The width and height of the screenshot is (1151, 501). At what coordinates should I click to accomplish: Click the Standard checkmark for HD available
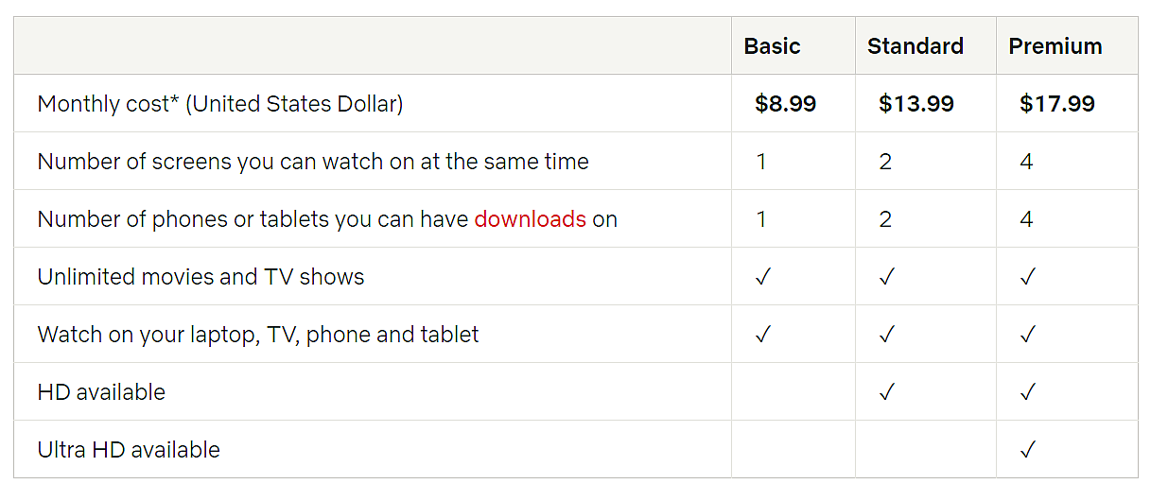pos(886,392)
